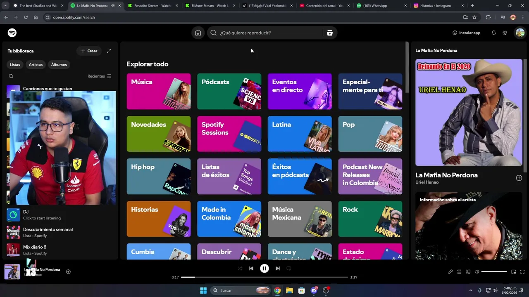Skip to next track

pyautogui.click(x=278, y=268)
